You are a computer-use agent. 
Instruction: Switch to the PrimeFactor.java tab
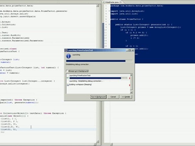112,2
